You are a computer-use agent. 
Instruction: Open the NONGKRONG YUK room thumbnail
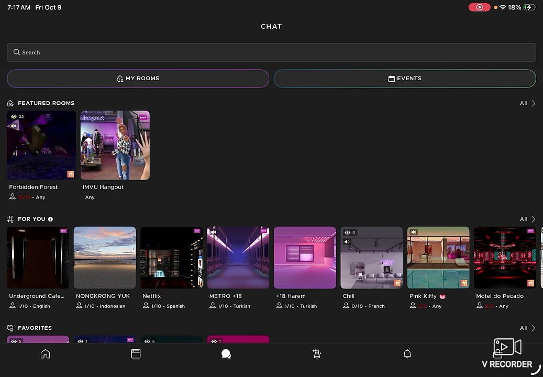coord(105,258)
